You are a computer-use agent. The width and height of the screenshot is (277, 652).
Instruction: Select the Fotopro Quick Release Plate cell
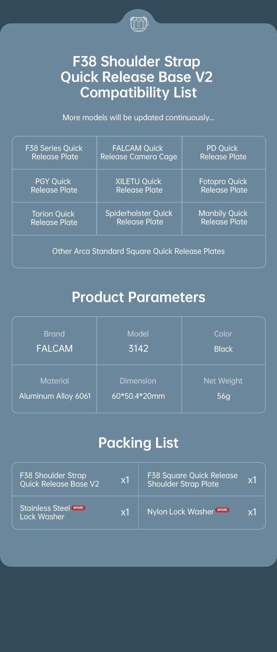click(224, 186)
